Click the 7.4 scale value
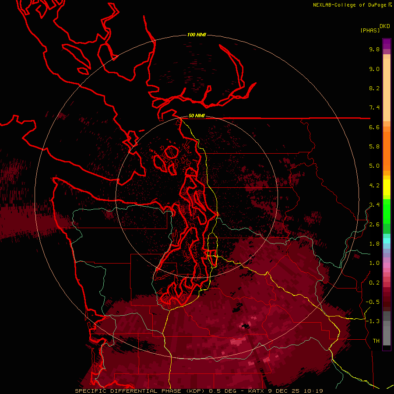Screen dimensions: 394x394 pos(374,108)
